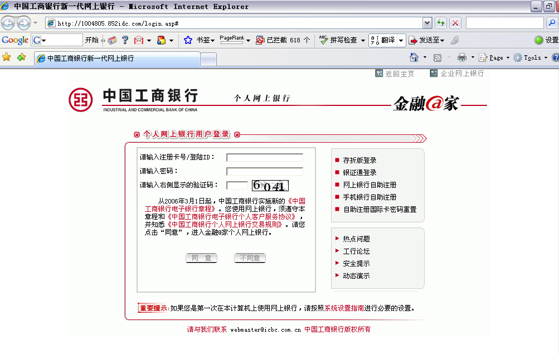
Task: Click the 动态演示 link
Action: point(357,276)
